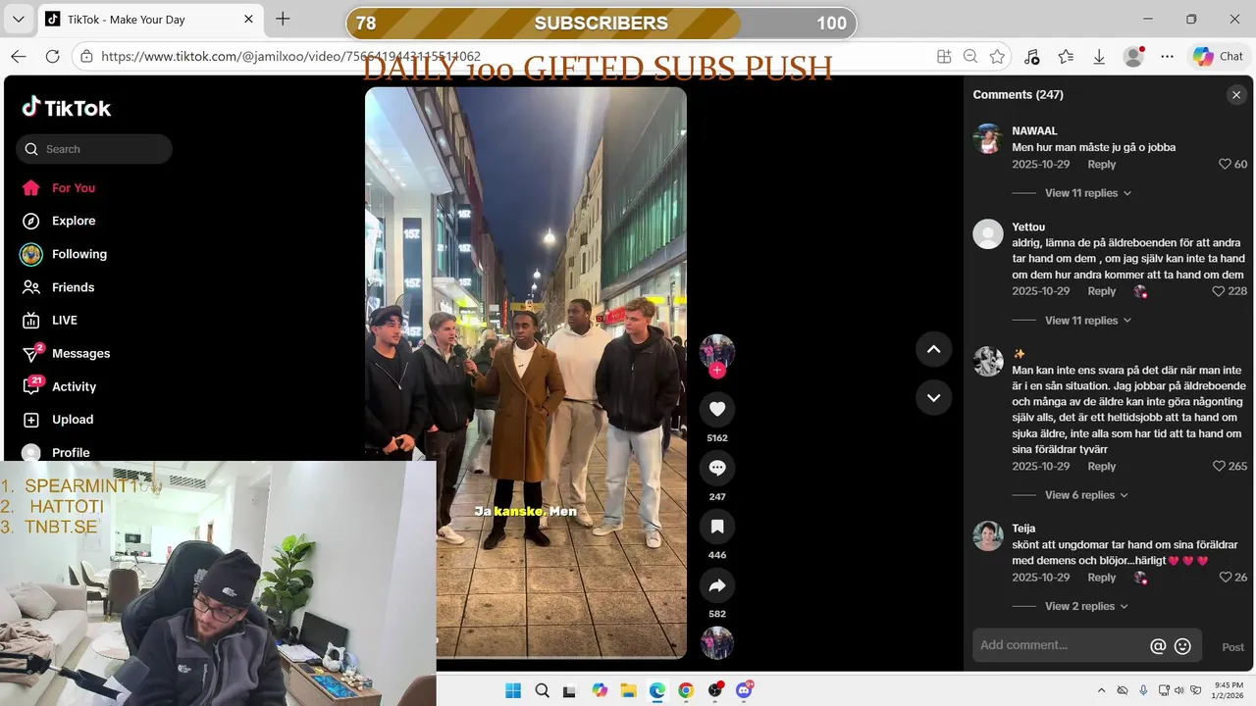
Task: Expand 11 replies under NAWAAL's comment
Action: click(1087, 193)
